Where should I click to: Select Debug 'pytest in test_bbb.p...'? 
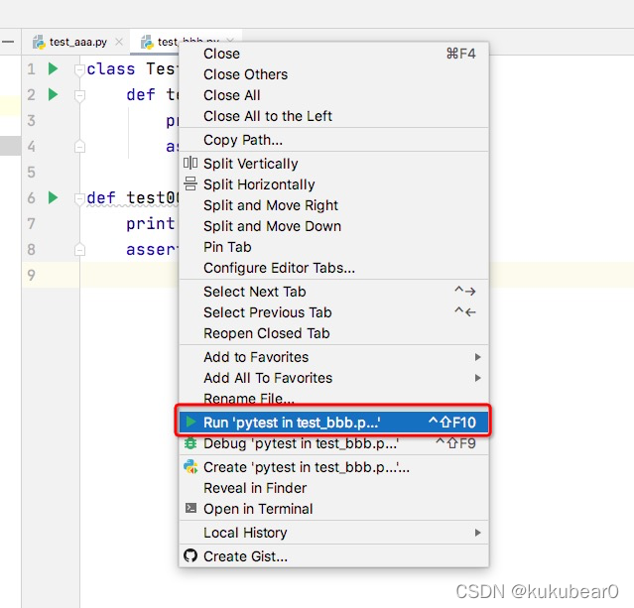[333, 443]
